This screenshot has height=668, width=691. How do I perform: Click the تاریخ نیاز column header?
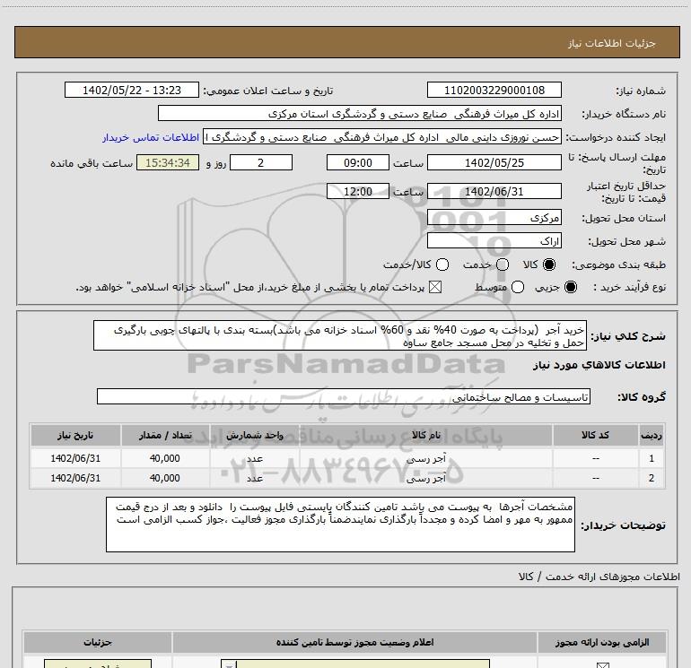[x=75, y=435]
